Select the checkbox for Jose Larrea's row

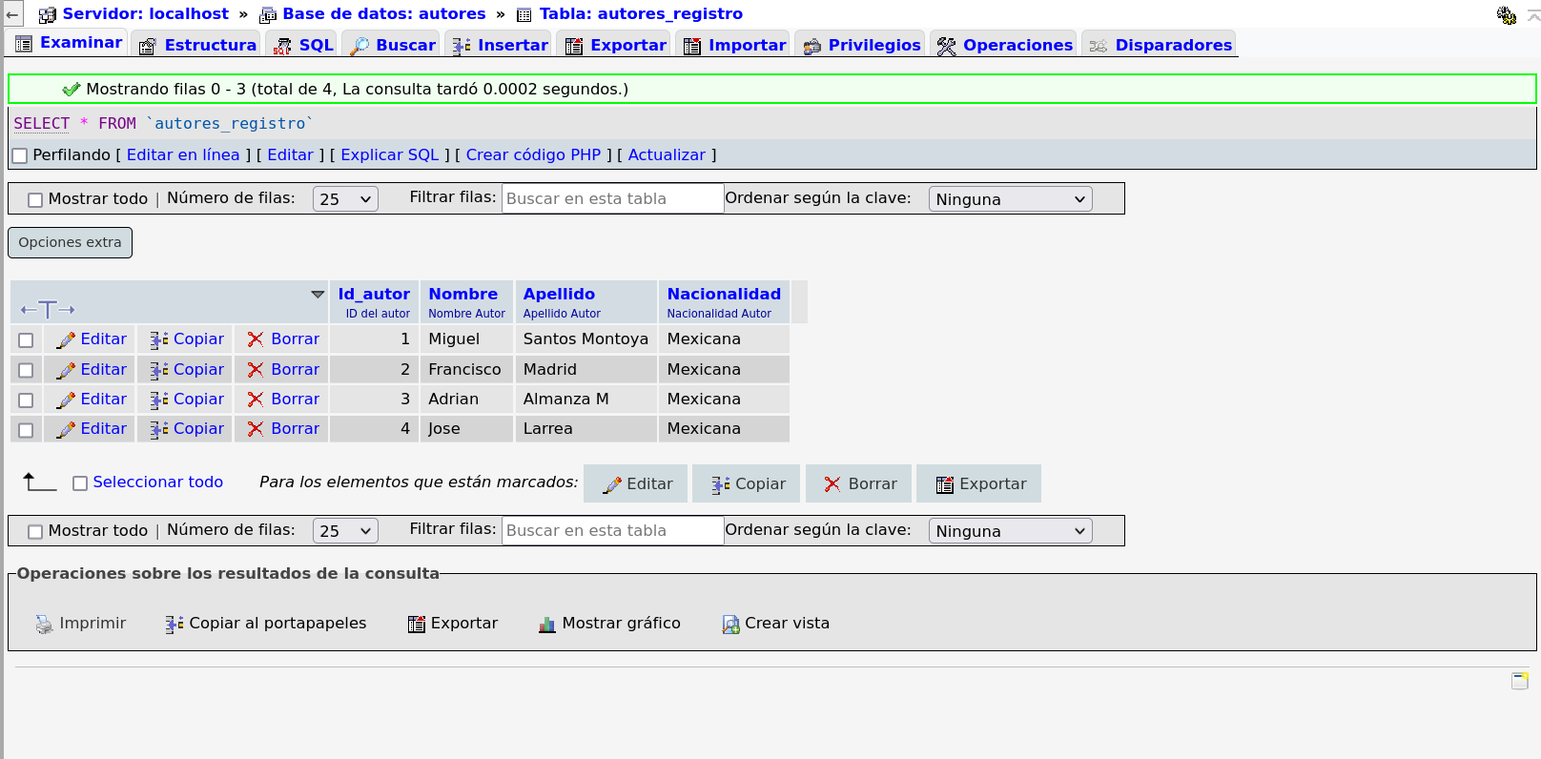tap(26, 430)
